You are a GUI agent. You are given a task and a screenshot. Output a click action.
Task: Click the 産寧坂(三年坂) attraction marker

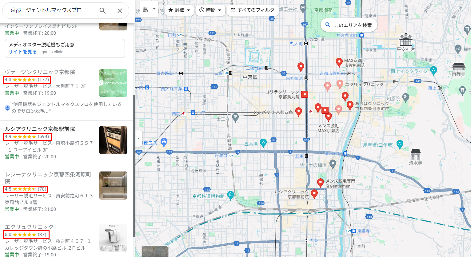pos(400,144)
